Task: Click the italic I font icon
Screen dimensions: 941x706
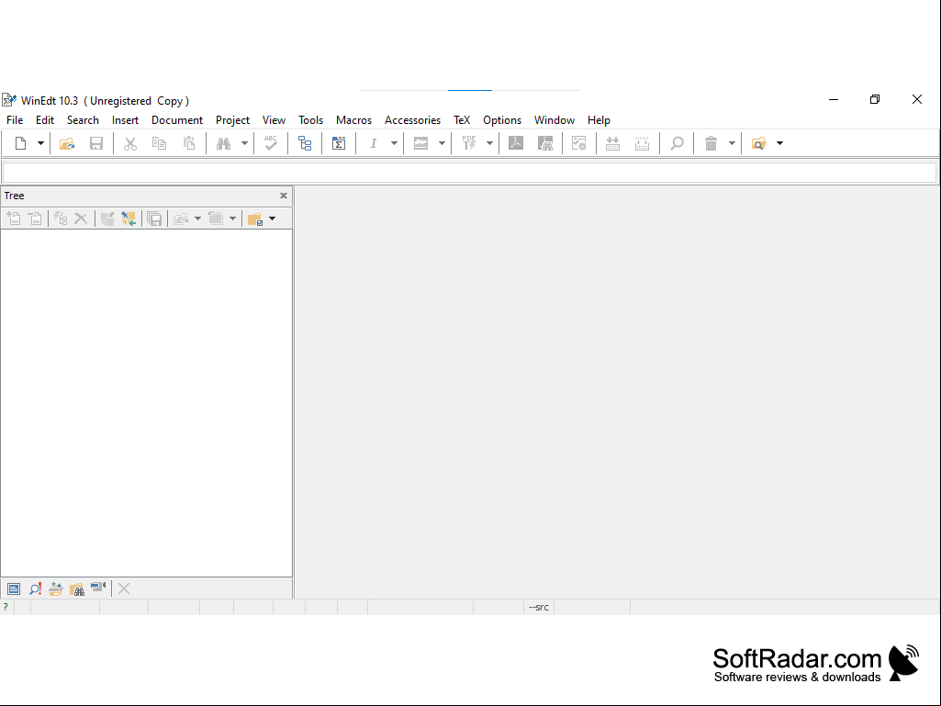Action: pos(374,143)
